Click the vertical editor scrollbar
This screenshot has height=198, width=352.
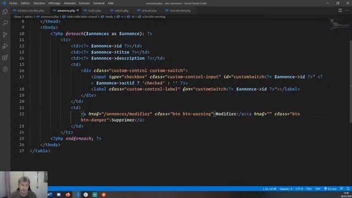tap(350, 82)
